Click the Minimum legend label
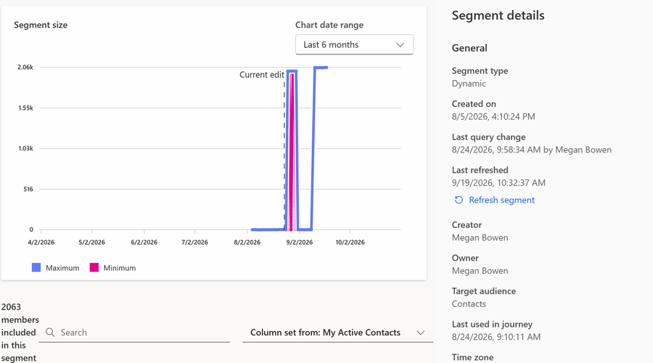The image size is (653, 363). pyautogui.click(x=120, y=268)
